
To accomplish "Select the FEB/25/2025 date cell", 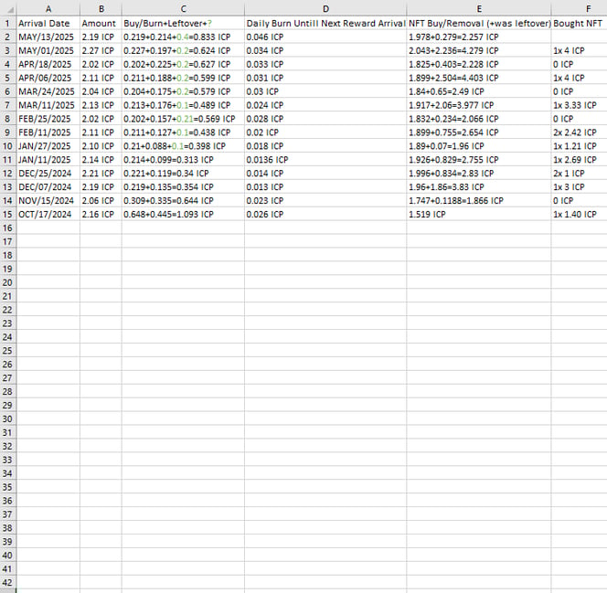I will [48, 119].
